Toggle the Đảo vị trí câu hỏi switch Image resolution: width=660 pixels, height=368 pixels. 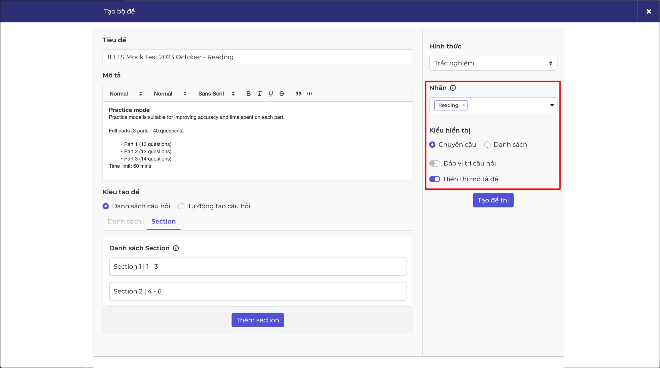click(x=435, y=163)
